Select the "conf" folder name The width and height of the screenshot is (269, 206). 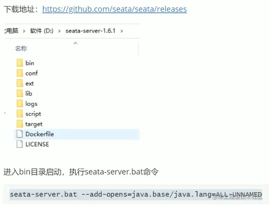32,73
